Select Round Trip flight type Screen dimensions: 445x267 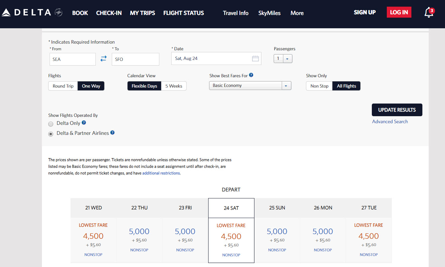[x=63, y=86]
